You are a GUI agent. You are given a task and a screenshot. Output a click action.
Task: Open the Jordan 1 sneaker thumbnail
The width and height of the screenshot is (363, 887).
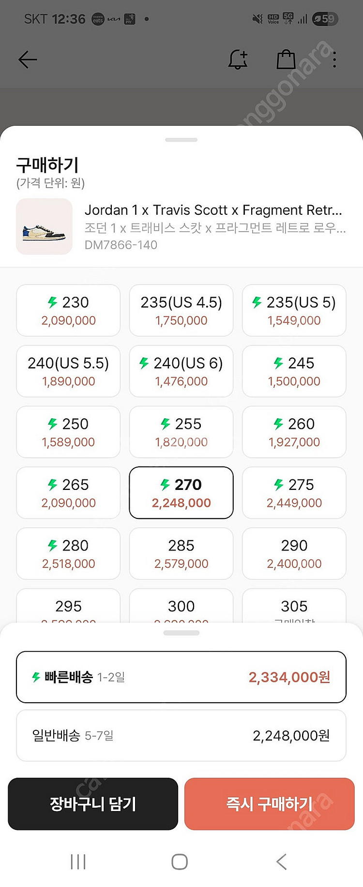pos(44,226)
